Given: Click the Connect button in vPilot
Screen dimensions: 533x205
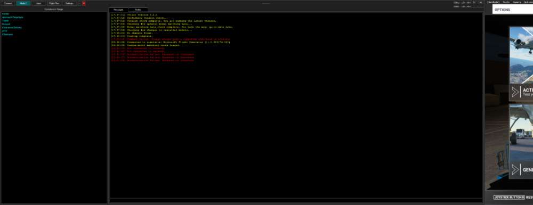Looking at the screenshot, I should click(8, 3).
